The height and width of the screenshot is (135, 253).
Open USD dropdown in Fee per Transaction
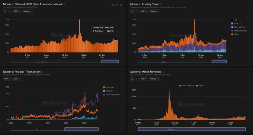coord(7,79)
